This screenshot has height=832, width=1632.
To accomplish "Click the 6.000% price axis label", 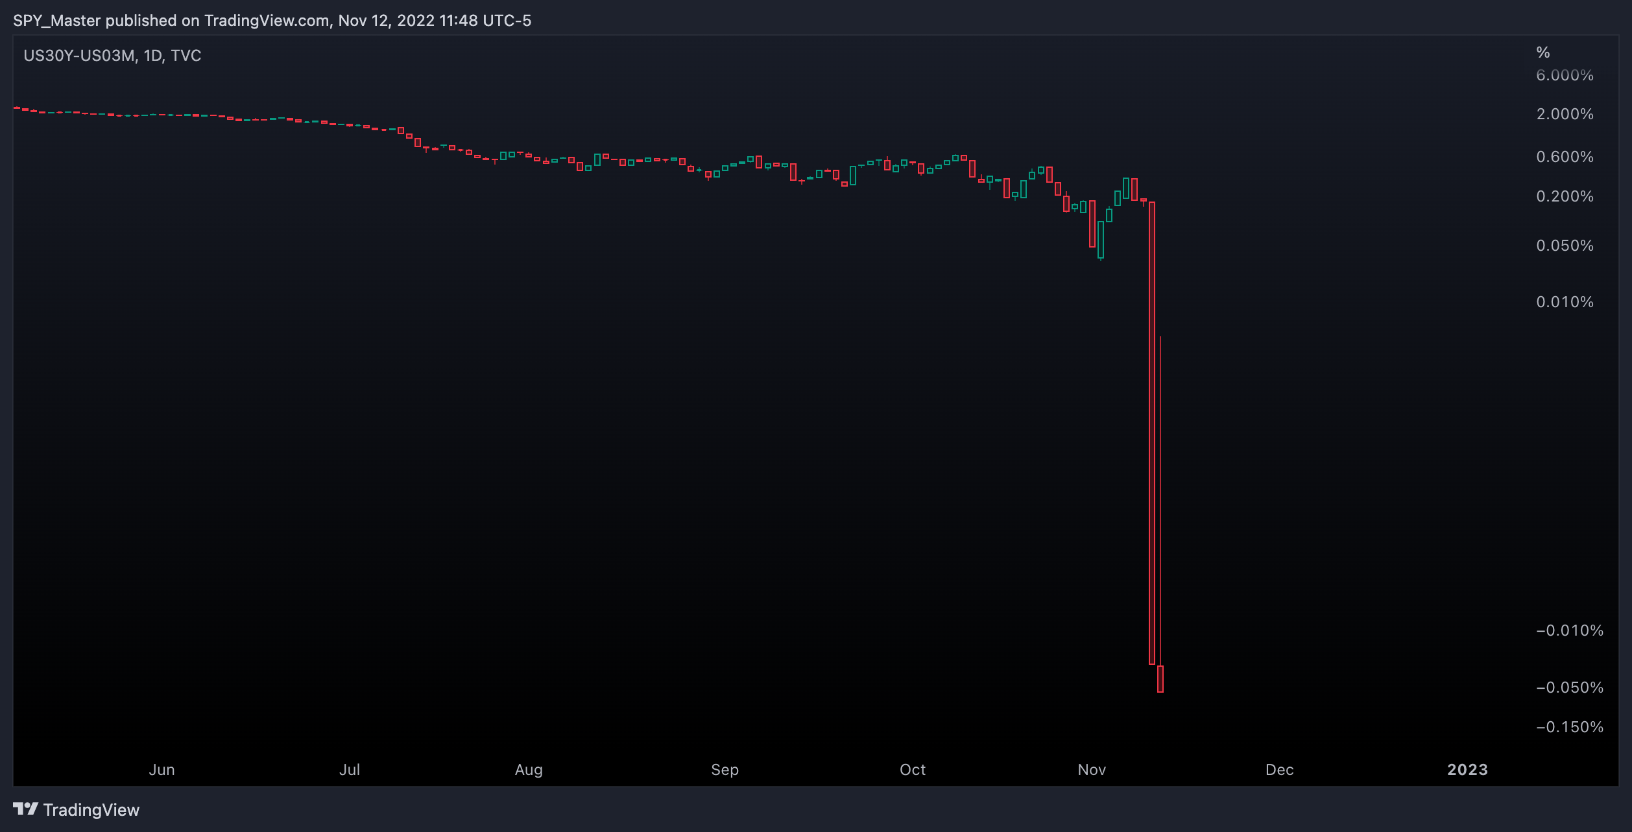I will click(1565, 75).
